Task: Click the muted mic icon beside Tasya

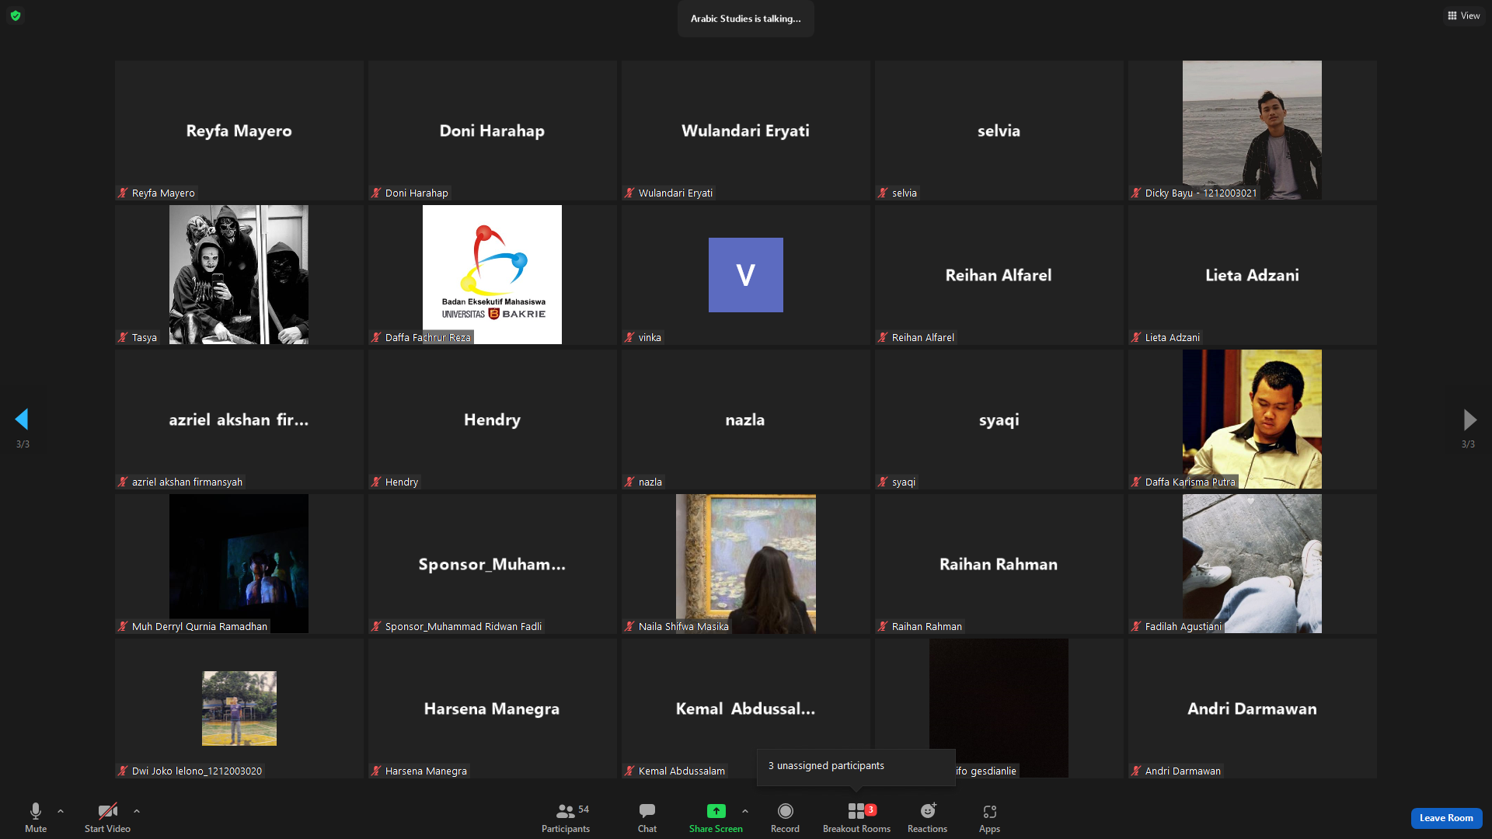Action: [123, 337]
